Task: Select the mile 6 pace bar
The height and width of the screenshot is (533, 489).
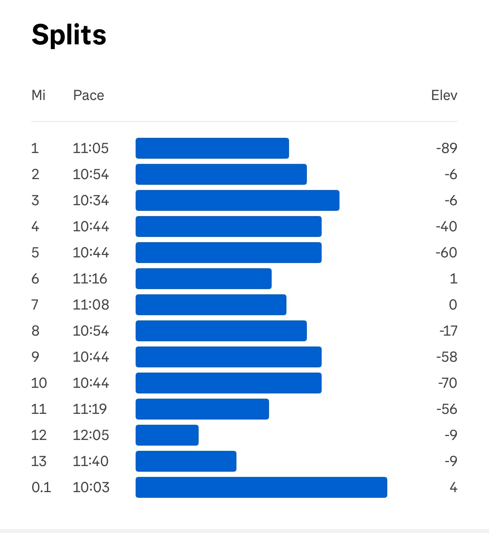Action: (x=203, y=279)
